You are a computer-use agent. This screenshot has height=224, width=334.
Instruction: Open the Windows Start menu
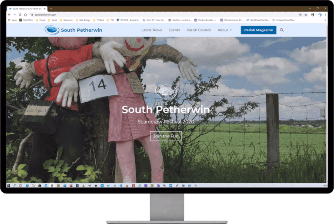[x=9, y=186]
